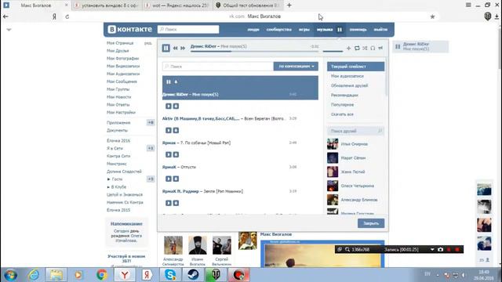Click square icon above ЯрмаК Отпусти
Viewport: 502px width, 282px height.
coord(176,155)
